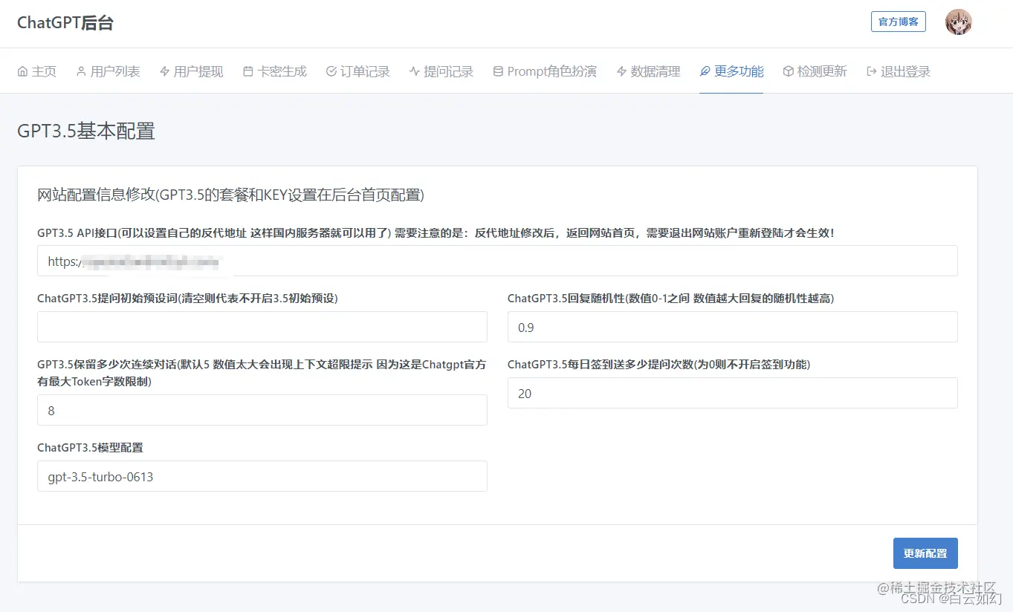Select the 更多功能 tab
Viewport: 1013px width, 612px height.
coord(731,71)
